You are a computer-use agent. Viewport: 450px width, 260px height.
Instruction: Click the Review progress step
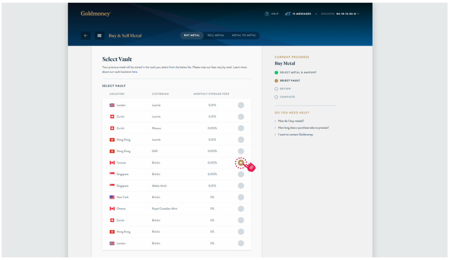[x=283, y=89]
